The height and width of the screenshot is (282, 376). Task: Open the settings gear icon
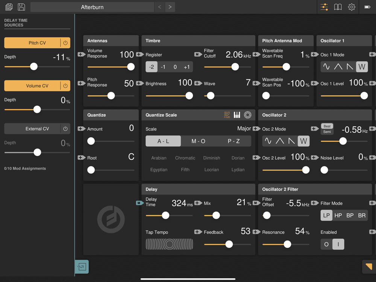(x=351, y=7)
